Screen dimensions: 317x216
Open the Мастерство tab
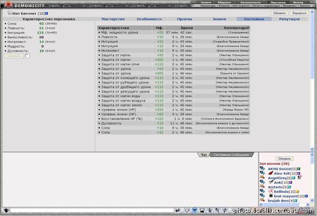point(113,19)
